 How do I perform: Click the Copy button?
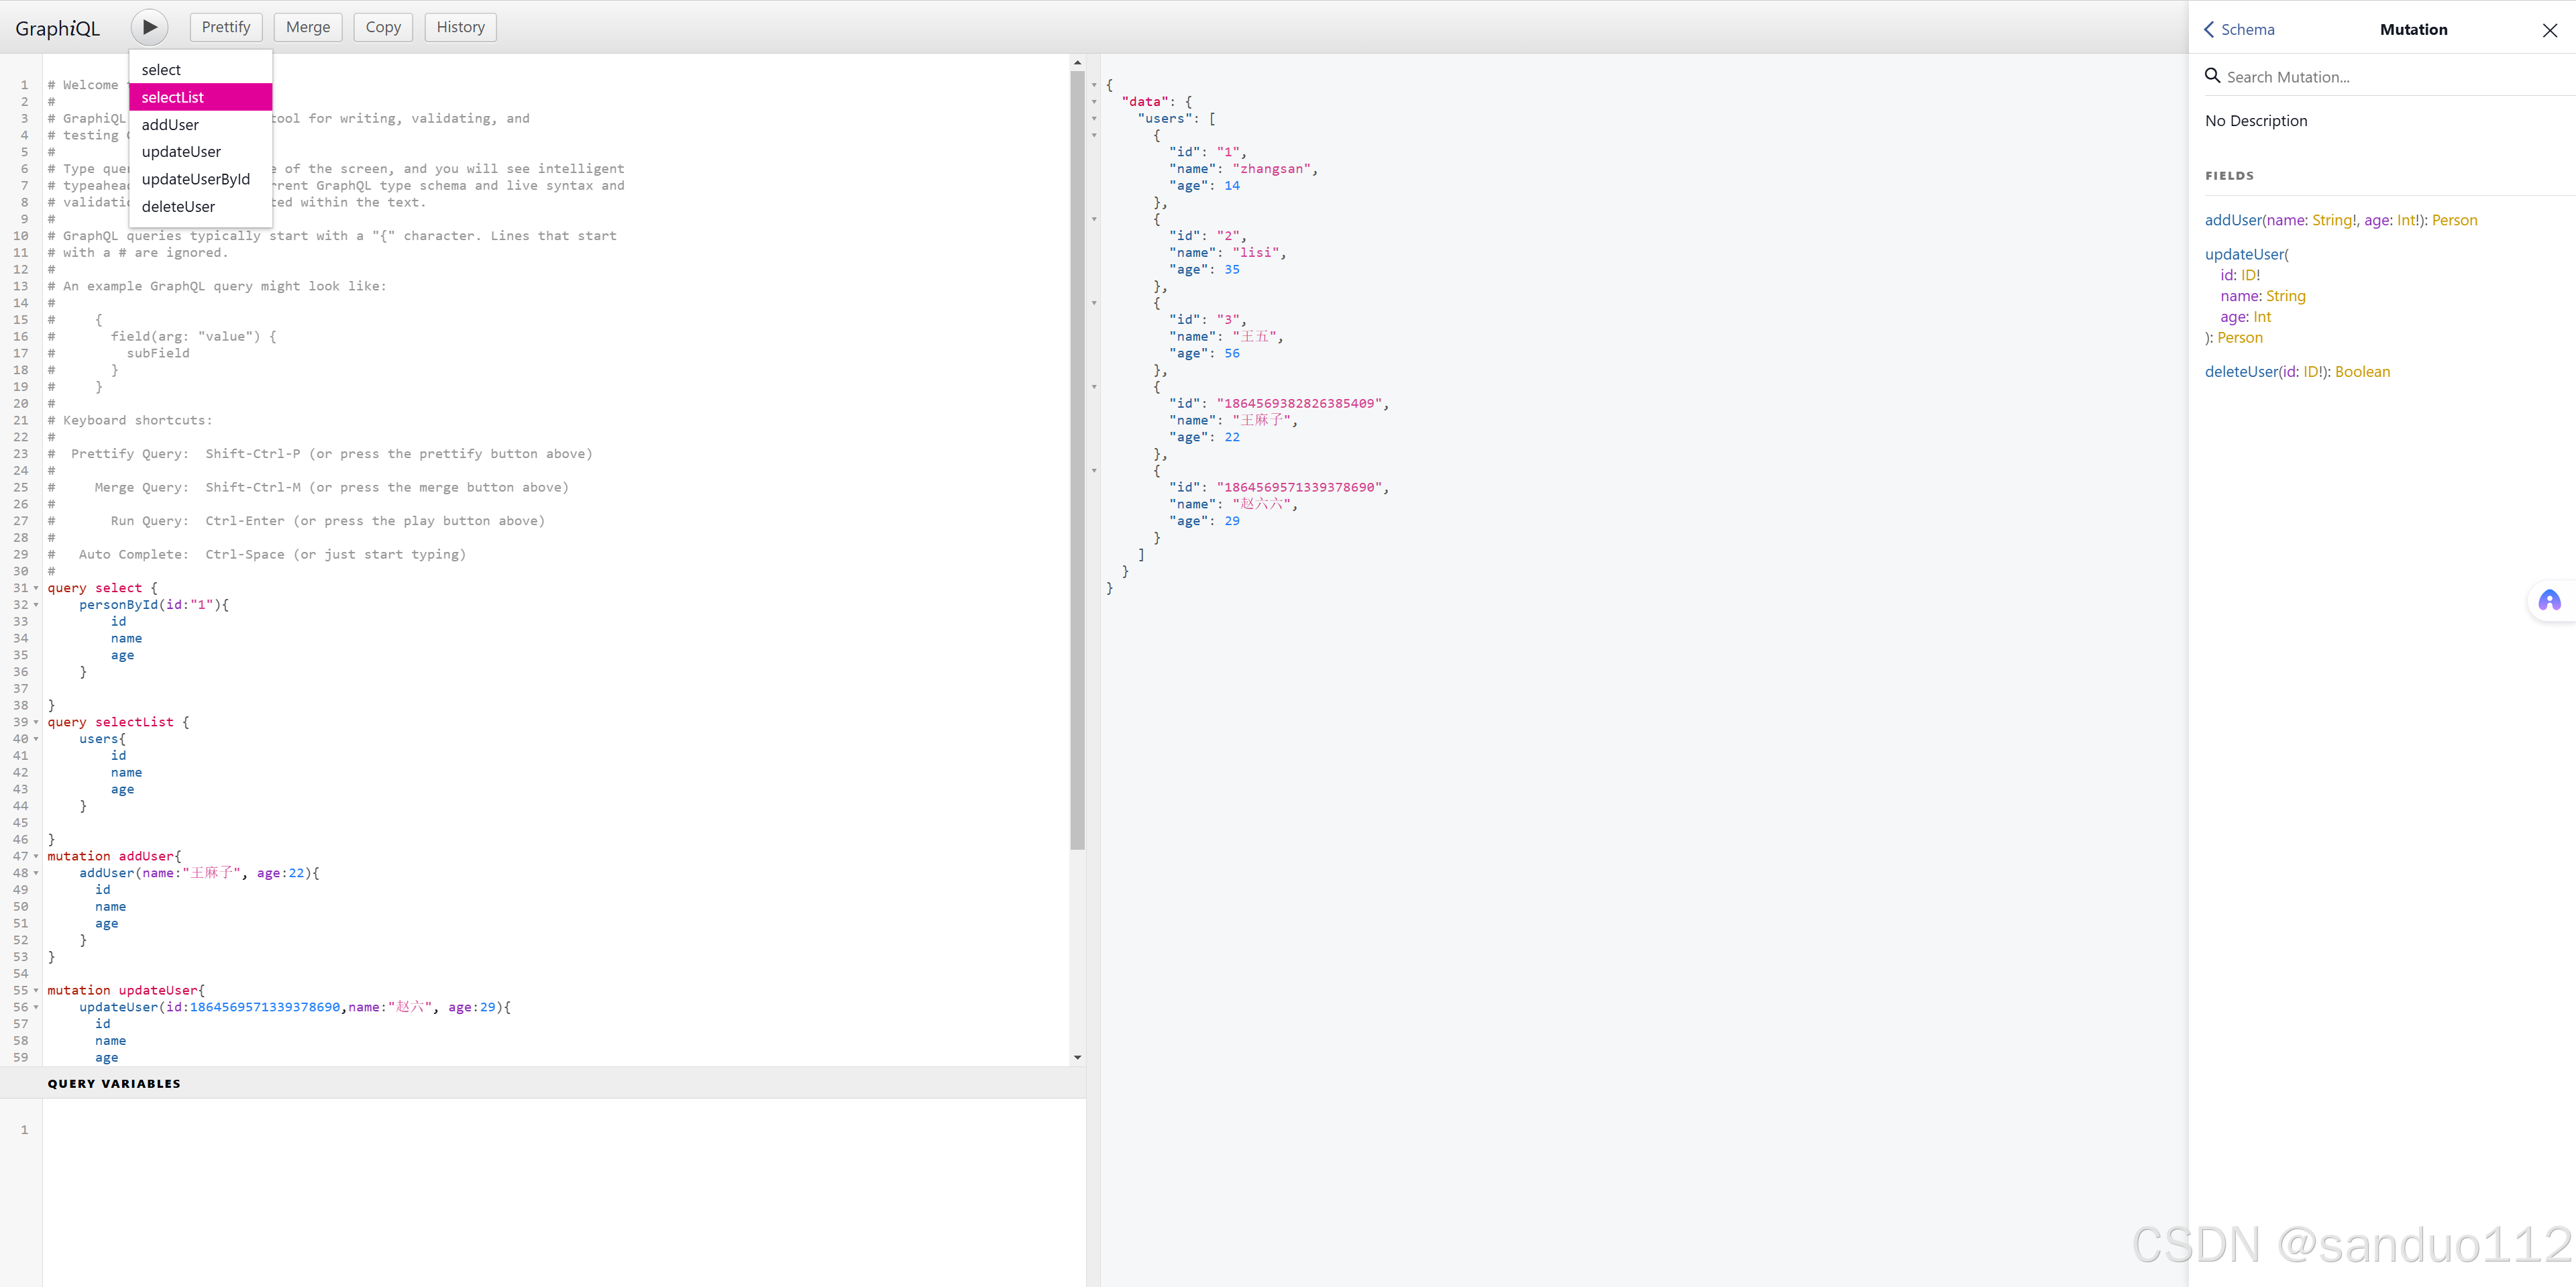point(383,27)
